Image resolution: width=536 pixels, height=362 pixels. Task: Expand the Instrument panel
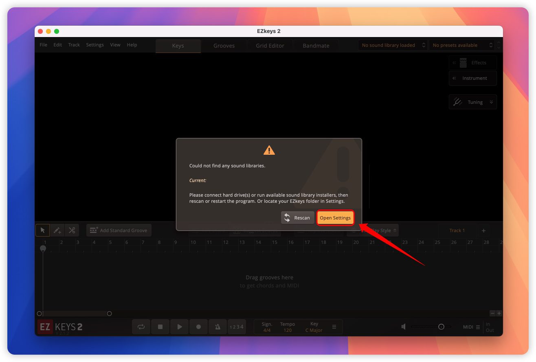click(472, 78)
